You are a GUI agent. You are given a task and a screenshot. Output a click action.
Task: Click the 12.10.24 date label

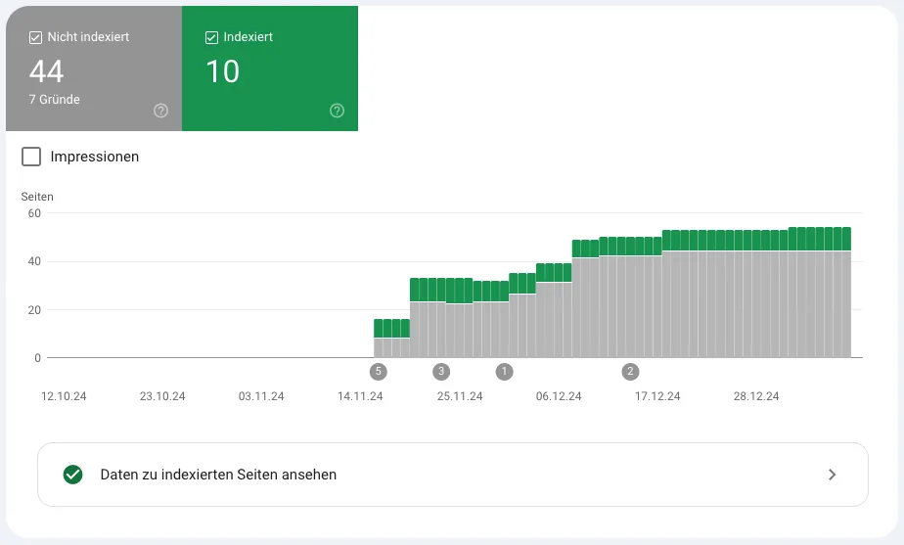point(64,396)
